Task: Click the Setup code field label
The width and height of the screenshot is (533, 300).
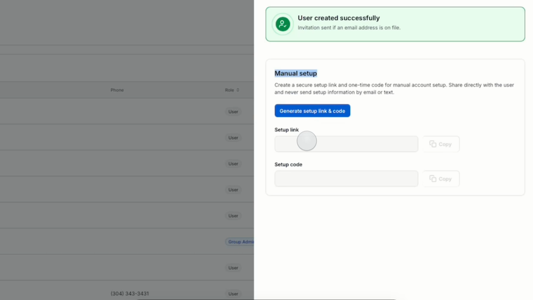Action: (288, 164)
